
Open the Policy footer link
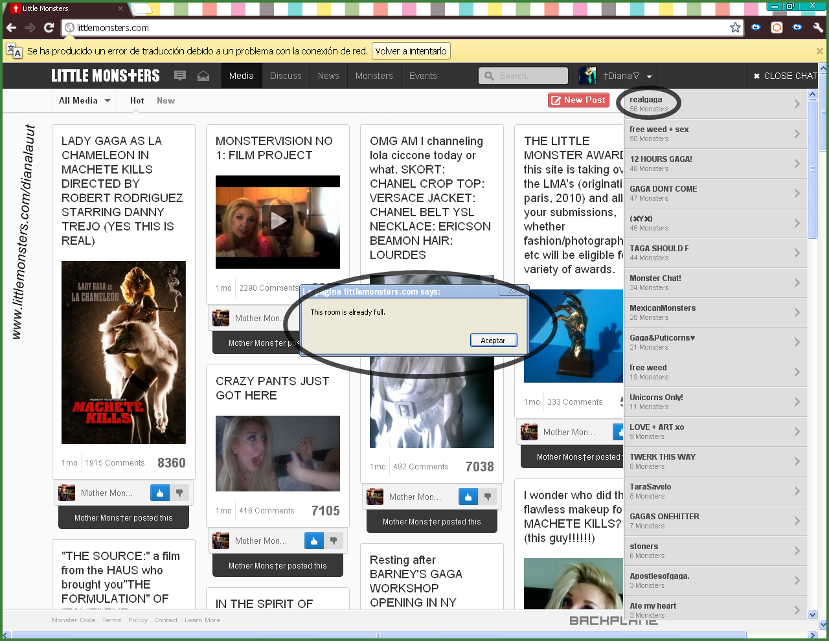(x=138, y=620)
